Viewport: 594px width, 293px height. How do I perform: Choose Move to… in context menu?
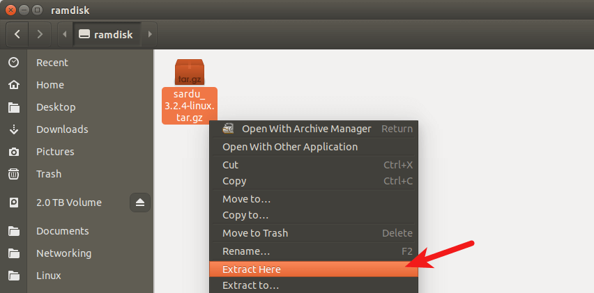[314, 199]
